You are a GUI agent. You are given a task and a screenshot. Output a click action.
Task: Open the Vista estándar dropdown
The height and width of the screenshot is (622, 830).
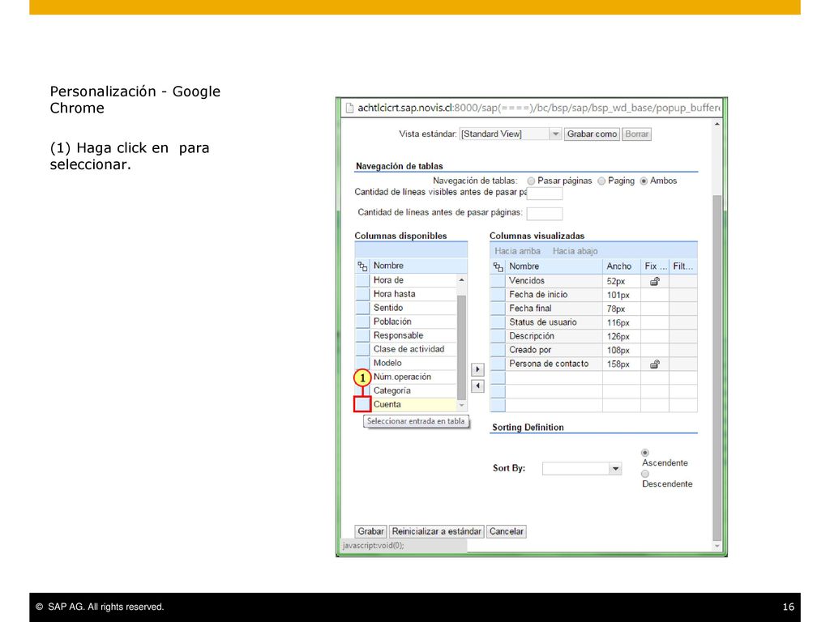pos(555,134)
